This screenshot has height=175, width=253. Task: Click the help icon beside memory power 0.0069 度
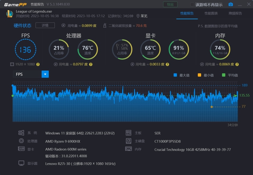tap(237, 64)
